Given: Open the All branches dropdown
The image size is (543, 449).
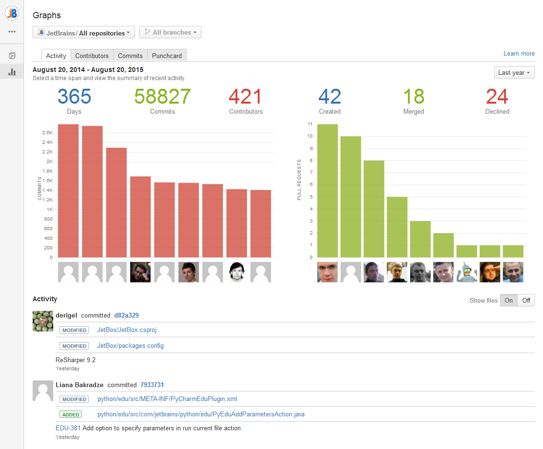Looking at the screenshot, I should pos(170,33).
